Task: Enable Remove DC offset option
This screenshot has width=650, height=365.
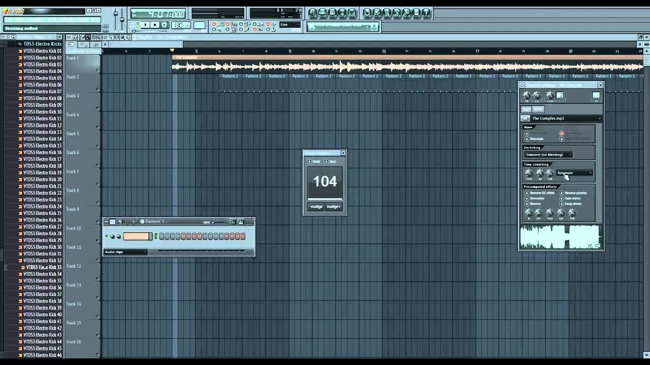Action: click(x=540, y=193)
